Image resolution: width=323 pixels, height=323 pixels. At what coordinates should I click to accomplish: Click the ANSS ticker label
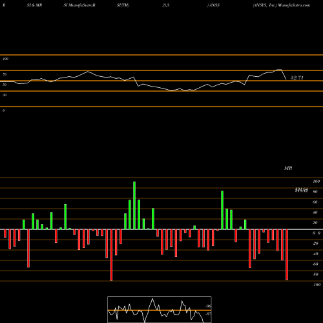click(214, 5)
